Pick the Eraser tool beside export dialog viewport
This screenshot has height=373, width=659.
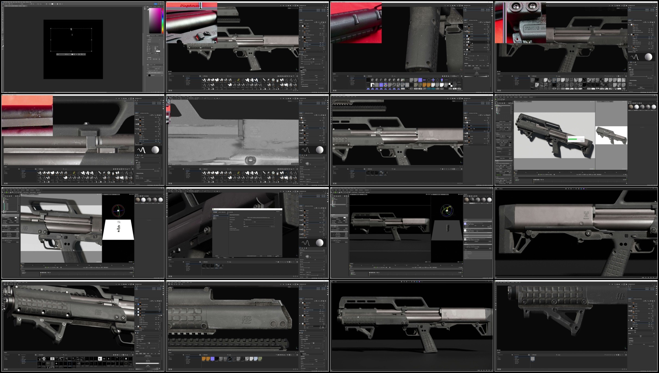167,196
